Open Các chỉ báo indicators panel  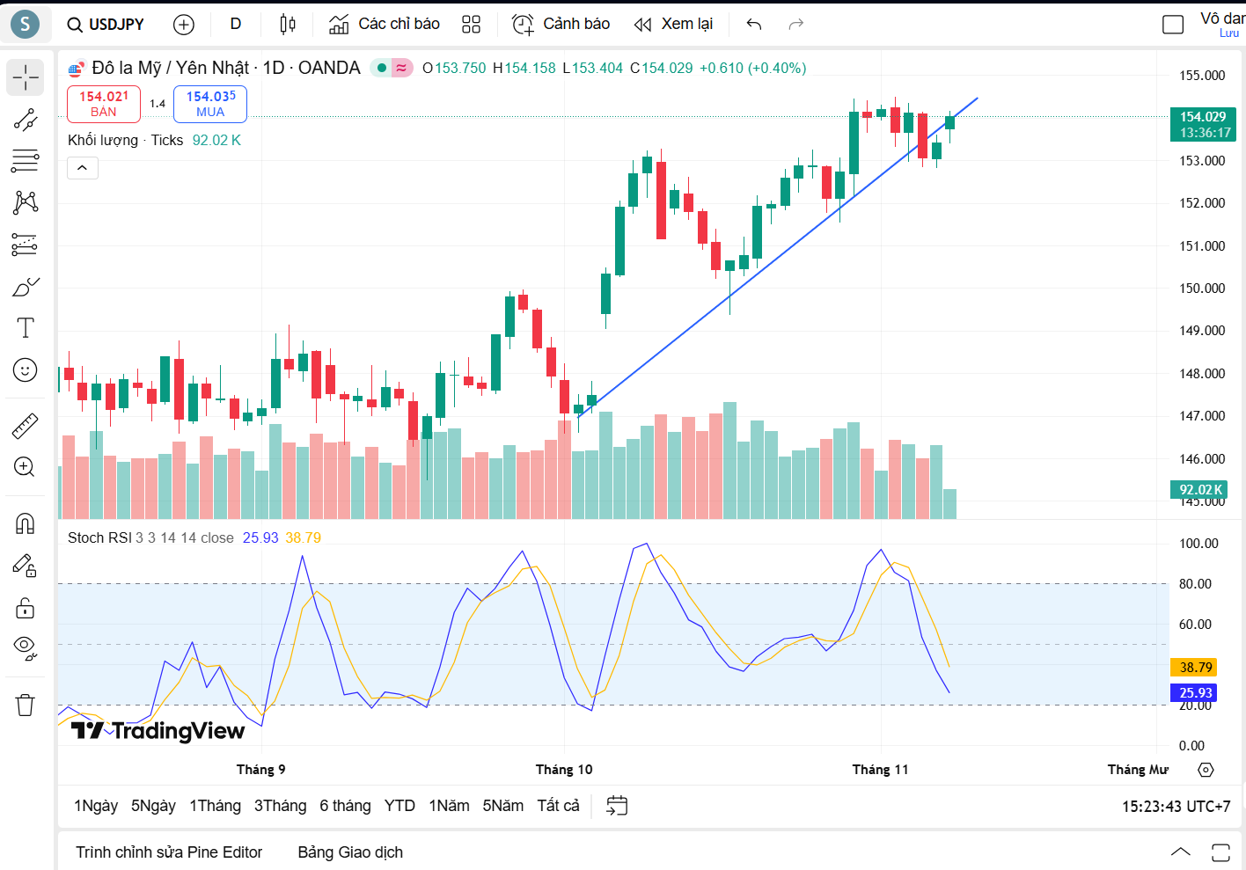pos(383,24)
